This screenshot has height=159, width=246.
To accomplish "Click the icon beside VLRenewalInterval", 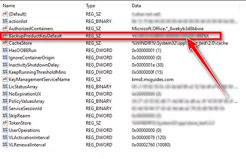I will pos(5,145).
